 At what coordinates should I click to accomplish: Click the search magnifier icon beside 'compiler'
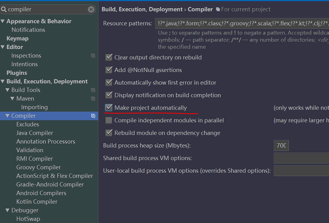(4, 9)
